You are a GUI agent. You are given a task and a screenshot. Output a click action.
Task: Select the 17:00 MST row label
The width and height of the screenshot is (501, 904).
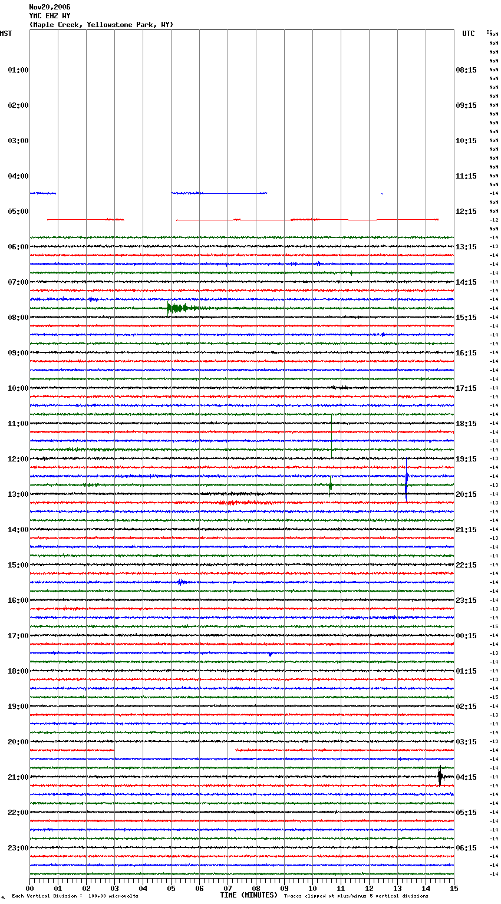(x=18, y=636)
